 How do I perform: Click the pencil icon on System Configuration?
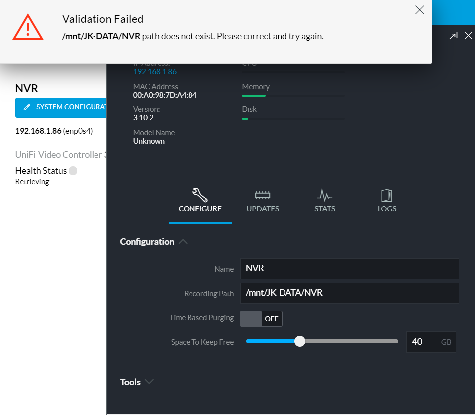27,107
